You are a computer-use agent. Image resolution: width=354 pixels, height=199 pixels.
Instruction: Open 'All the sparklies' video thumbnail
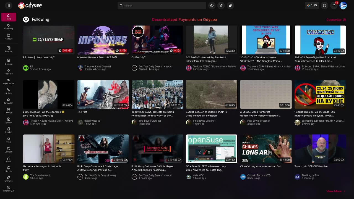tap(49, 94)
